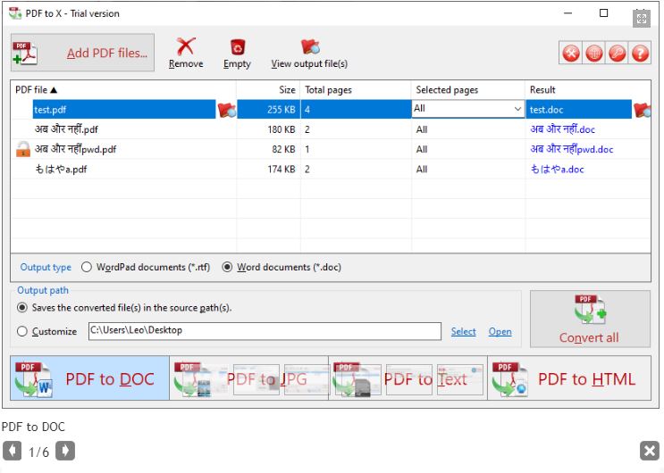This screenshot has height=473, width=664.
Task: Click the Open link for the output folder
Action: pyautogui.click(x=500, y=331)
